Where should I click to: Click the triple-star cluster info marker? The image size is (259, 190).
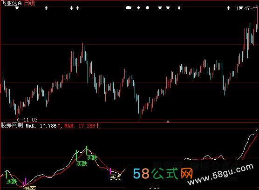pyautogui.click(x=129, y=8)
